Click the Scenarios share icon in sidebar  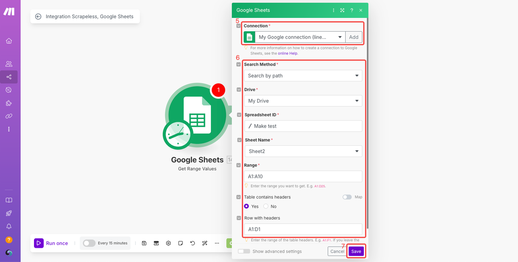pos(9,77)
